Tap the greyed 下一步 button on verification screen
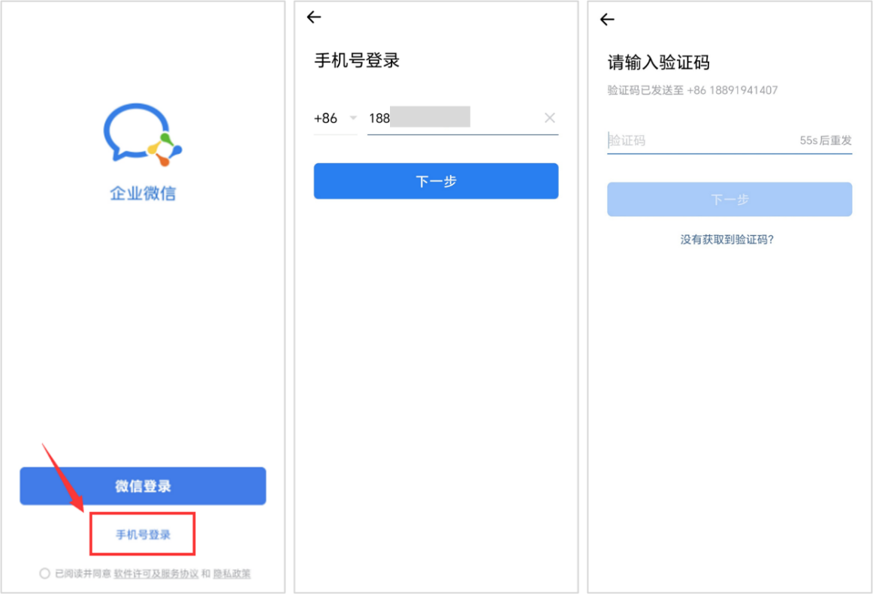 (730, 199)
